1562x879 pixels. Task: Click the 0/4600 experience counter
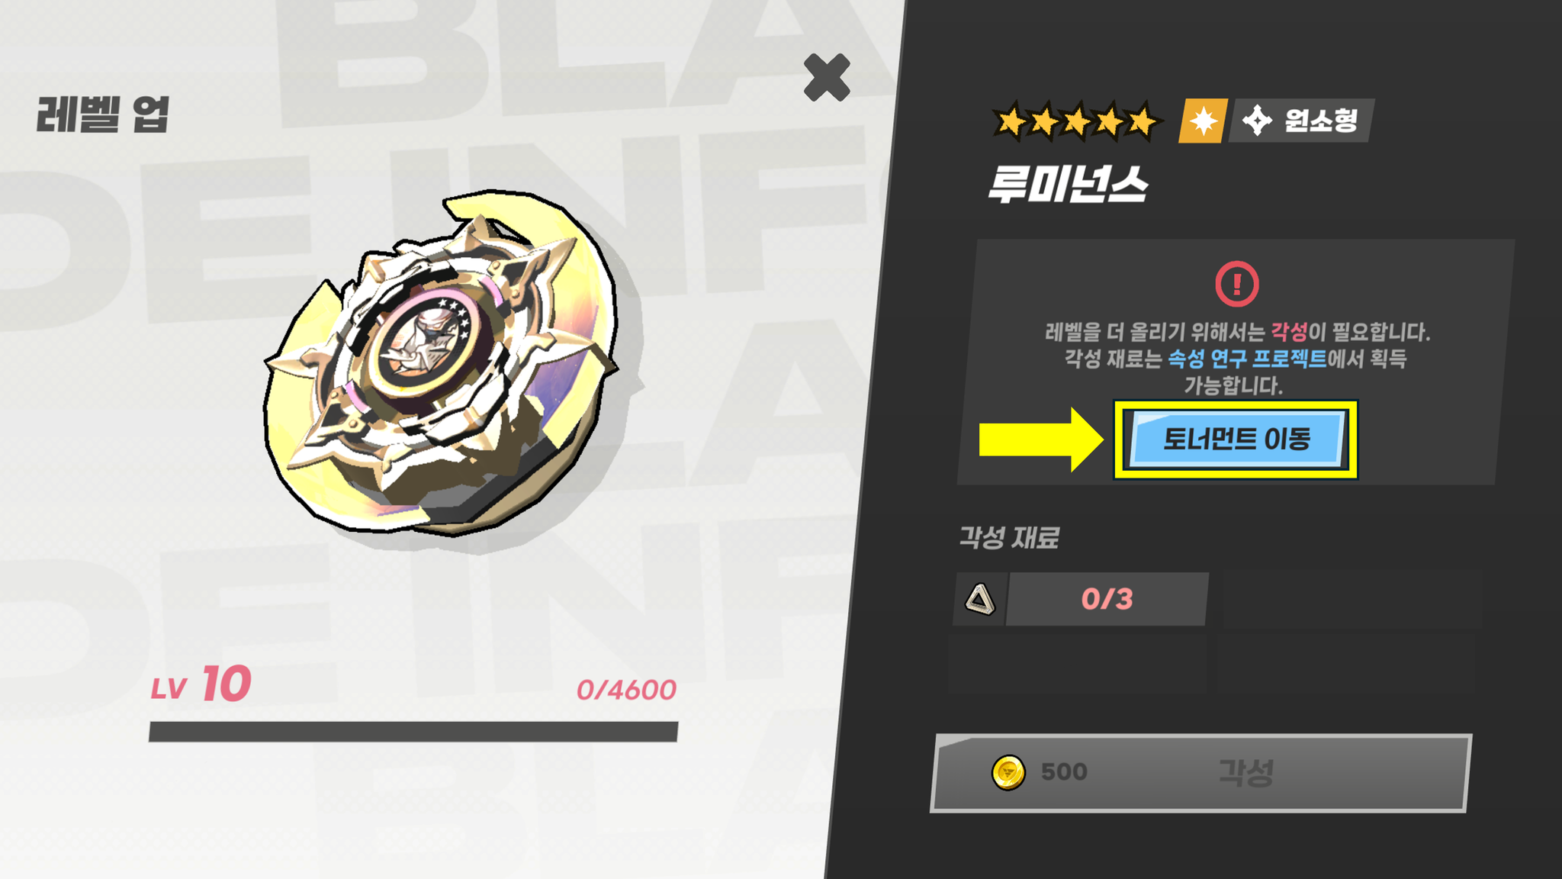(626, 690)
